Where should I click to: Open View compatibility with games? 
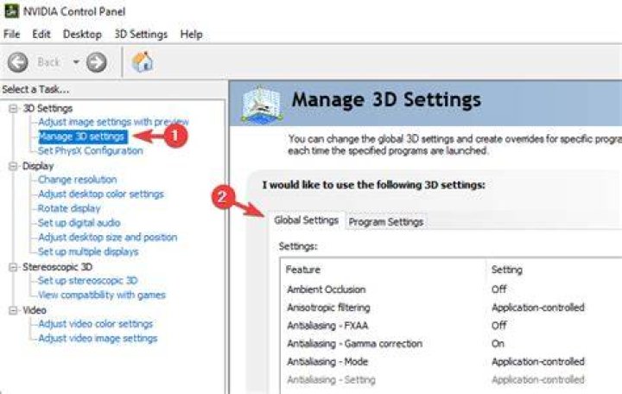[x=102, y=295]
